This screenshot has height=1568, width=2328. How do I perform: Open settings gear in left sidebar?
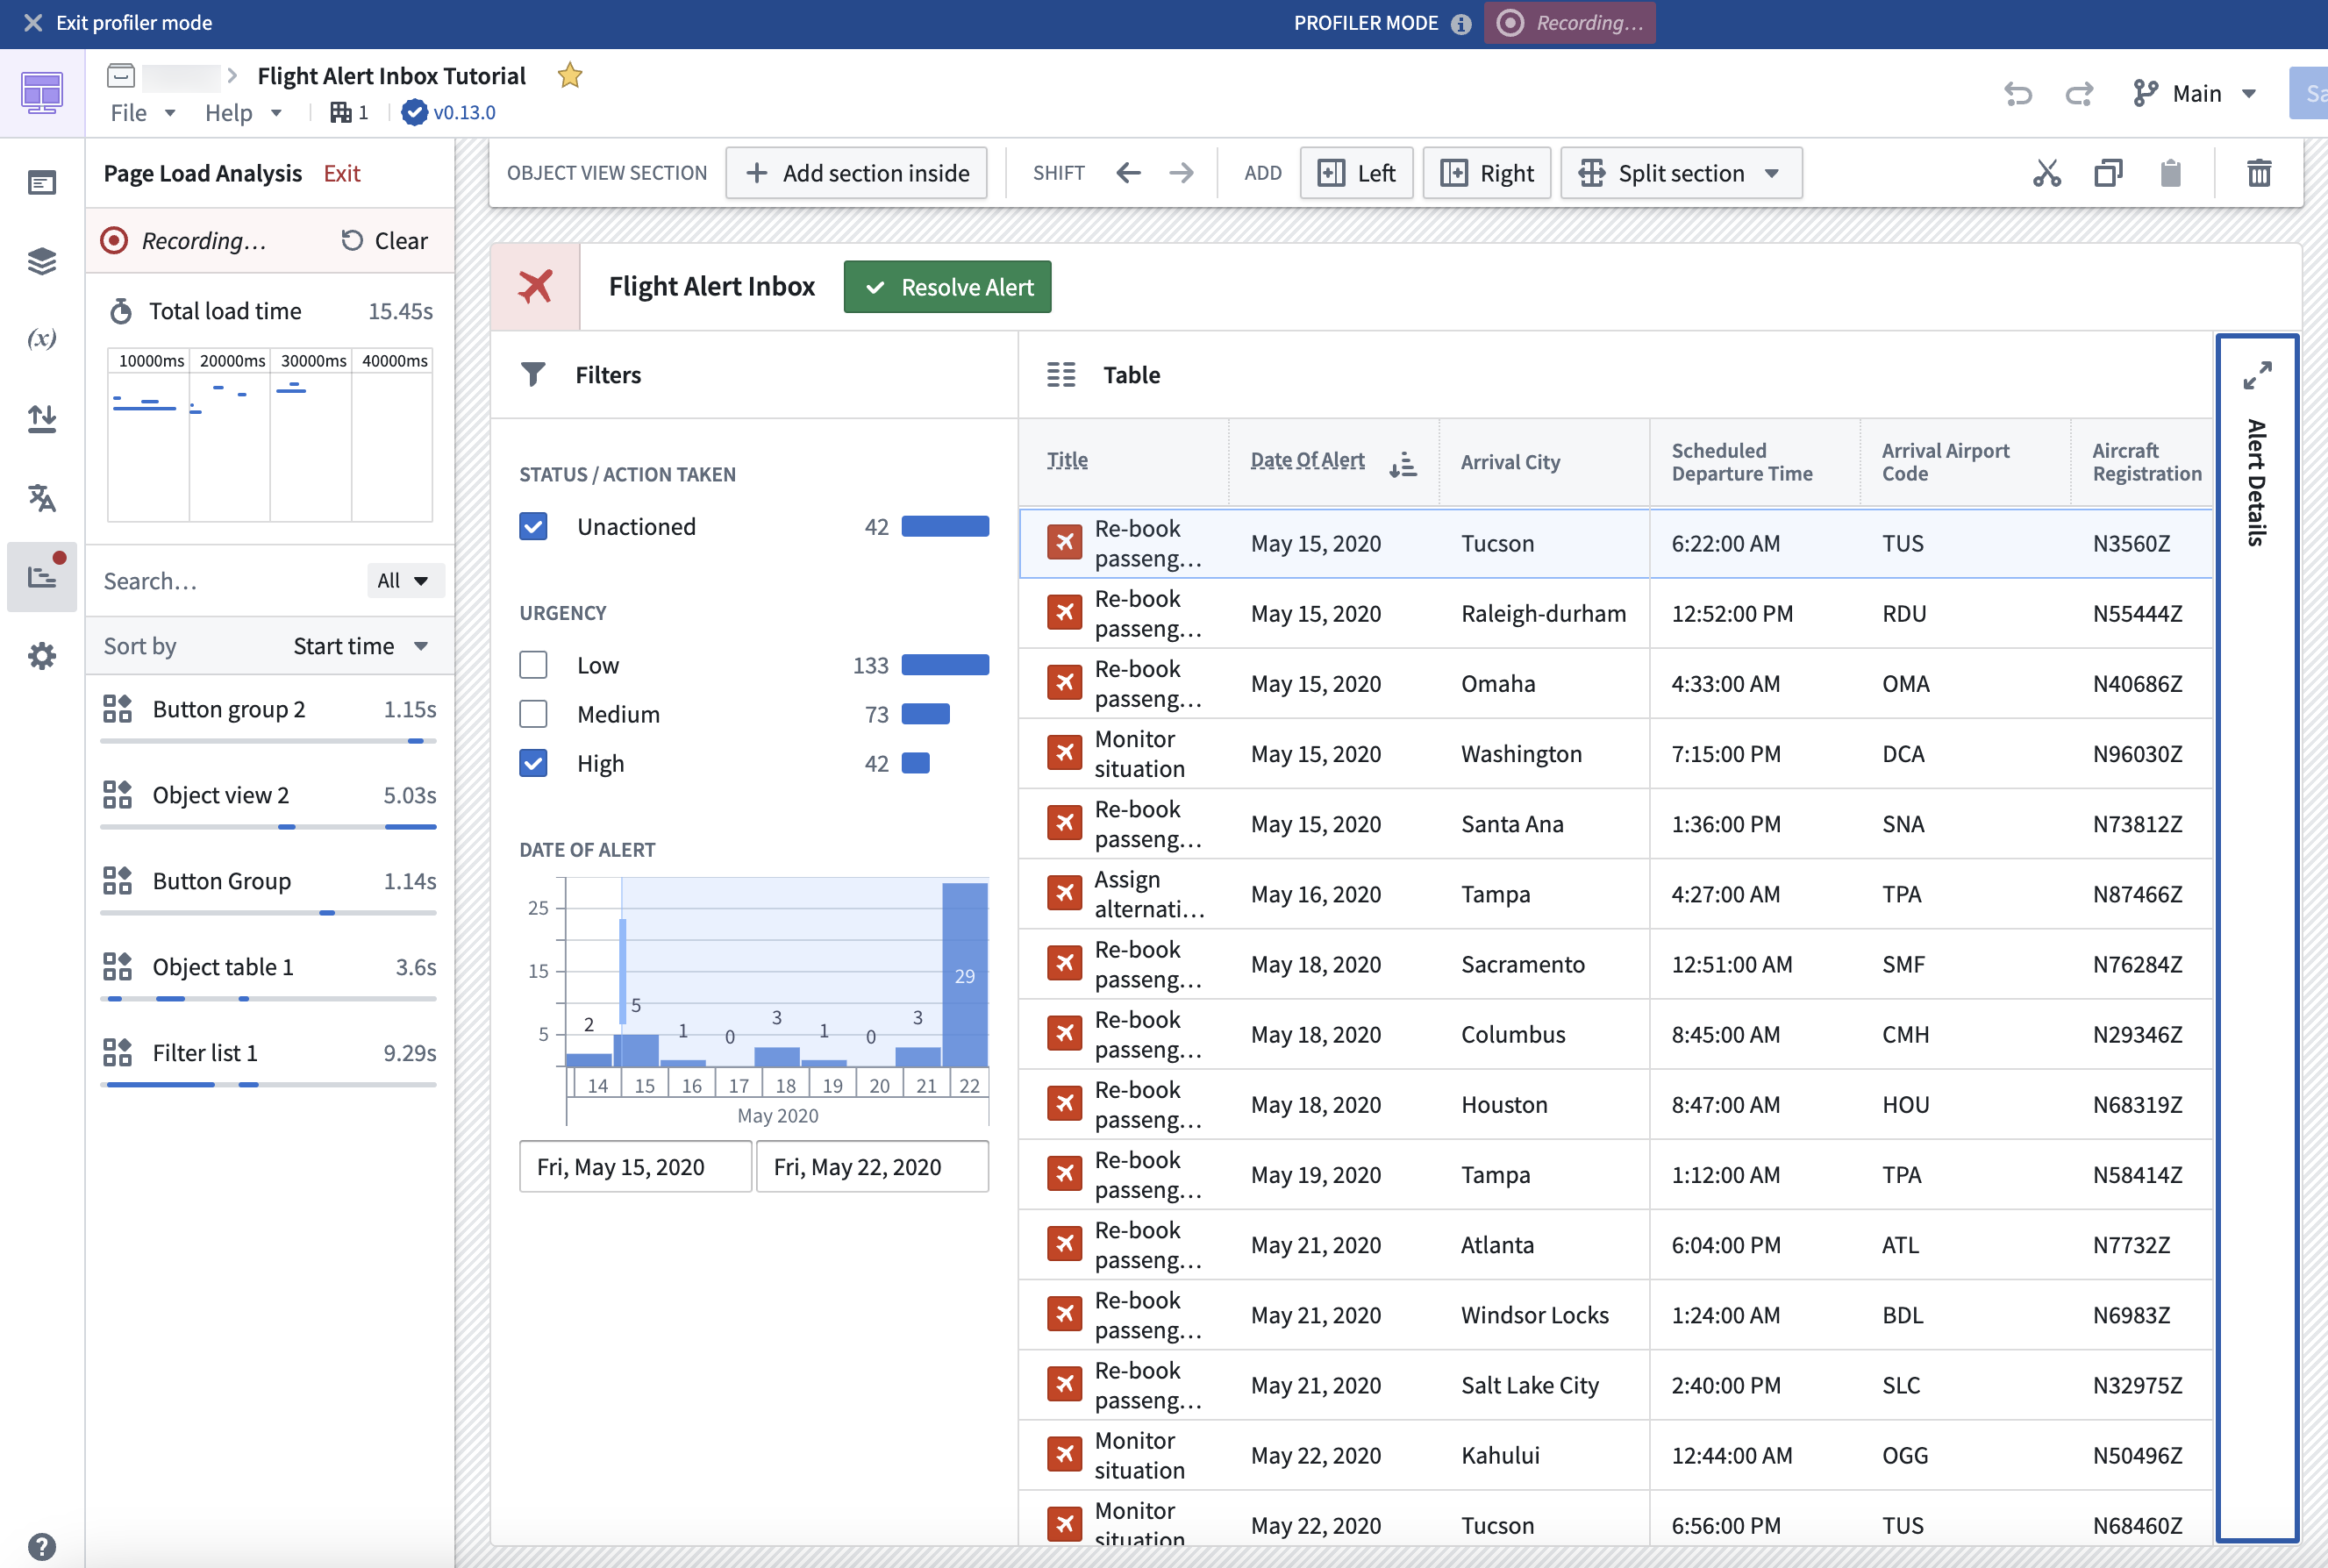(42, 656)
